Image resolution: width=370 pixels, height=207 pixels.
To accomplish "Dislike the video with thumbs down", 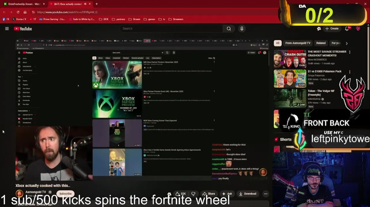I will click(x=193, y=193).
